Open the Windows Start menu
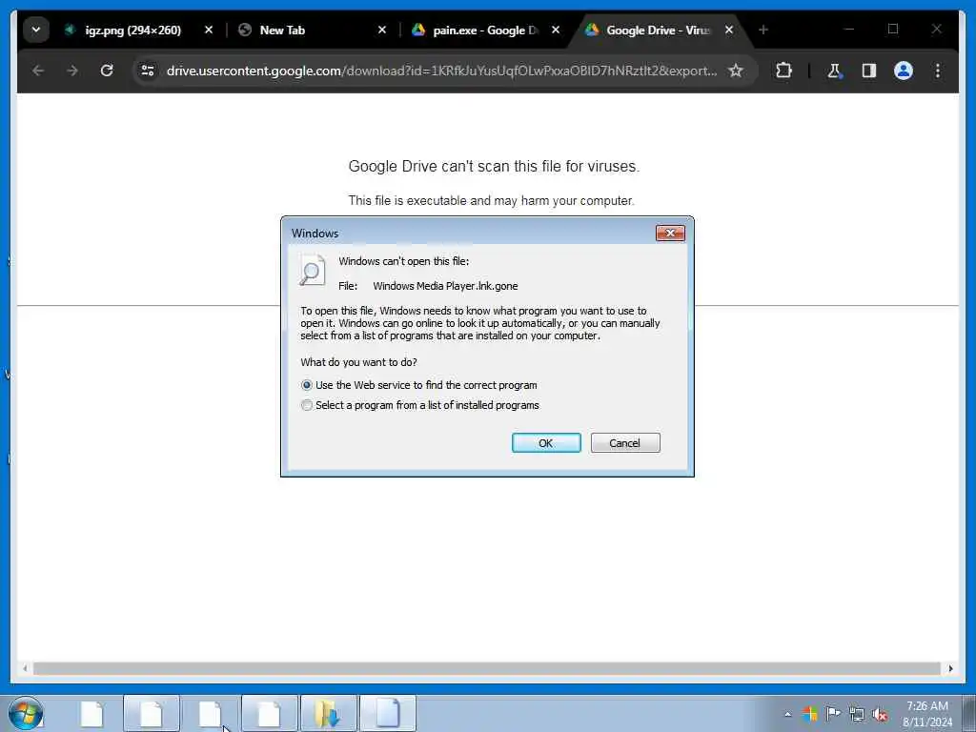This screenshot has width=976, height=732. 26,713
